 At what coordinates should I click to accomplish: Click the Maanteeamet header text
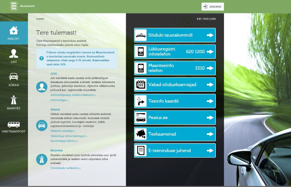(x=28, y=6)
